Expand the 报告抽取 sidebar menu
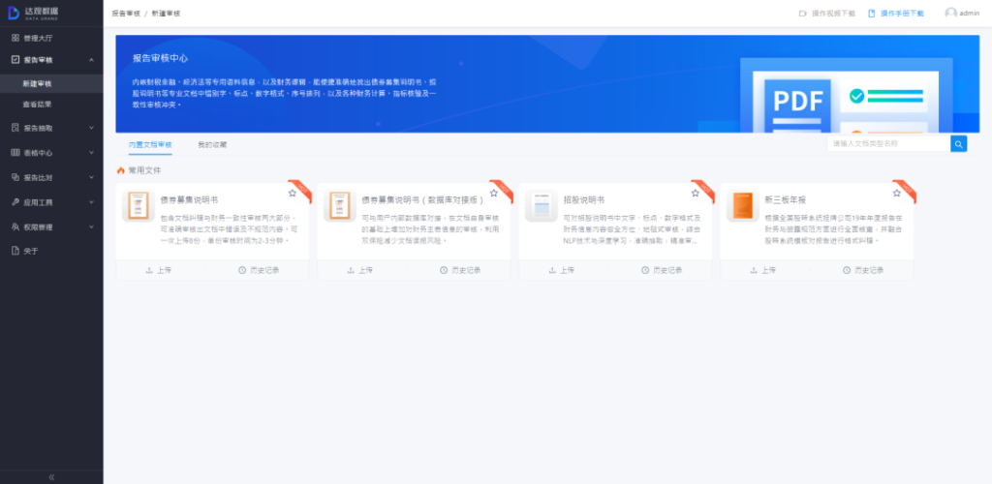992x484 pixels. pyautogui.click(x=91, y=128)
